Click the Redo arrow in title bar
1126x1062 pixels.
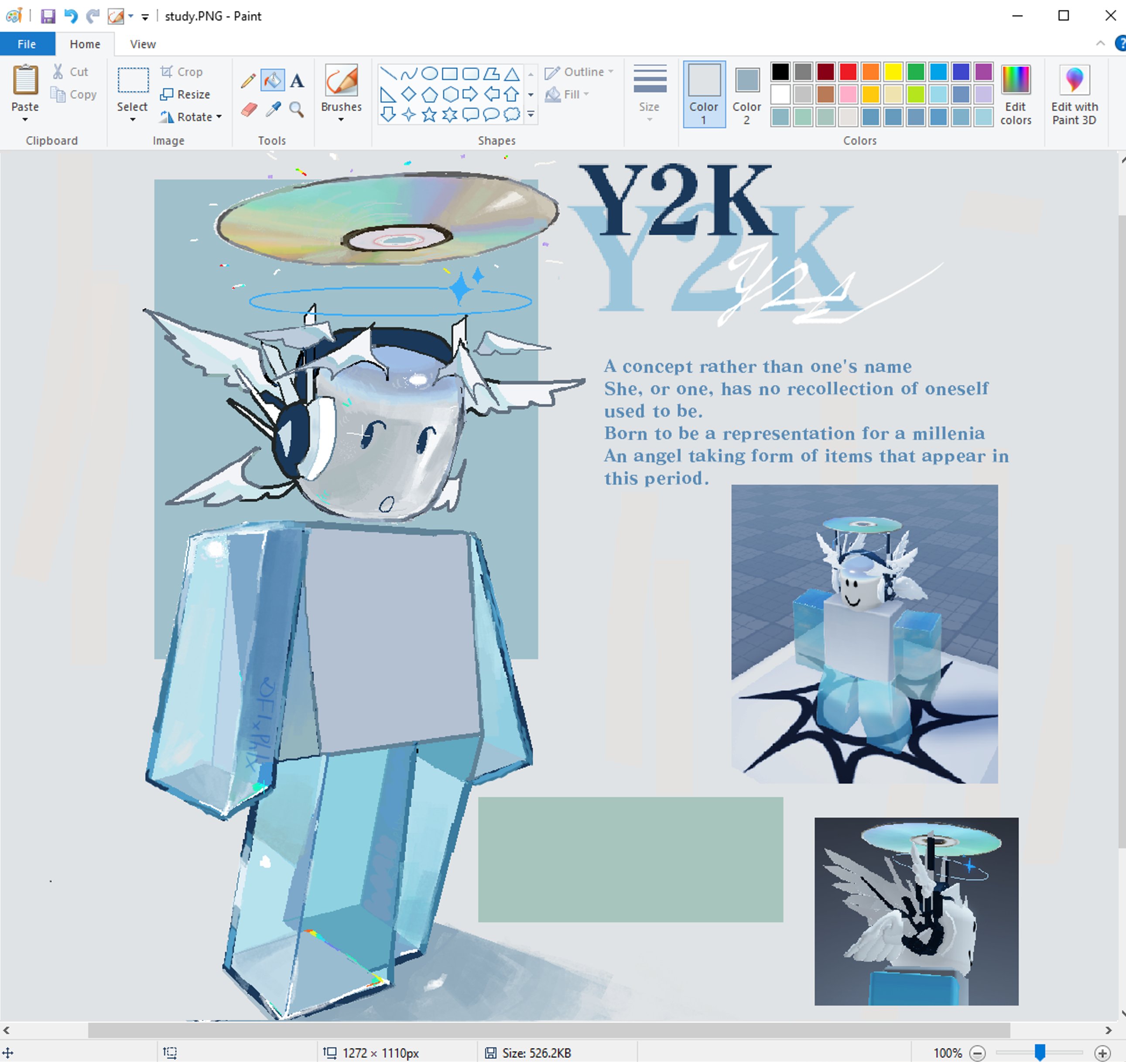(92, 16)
